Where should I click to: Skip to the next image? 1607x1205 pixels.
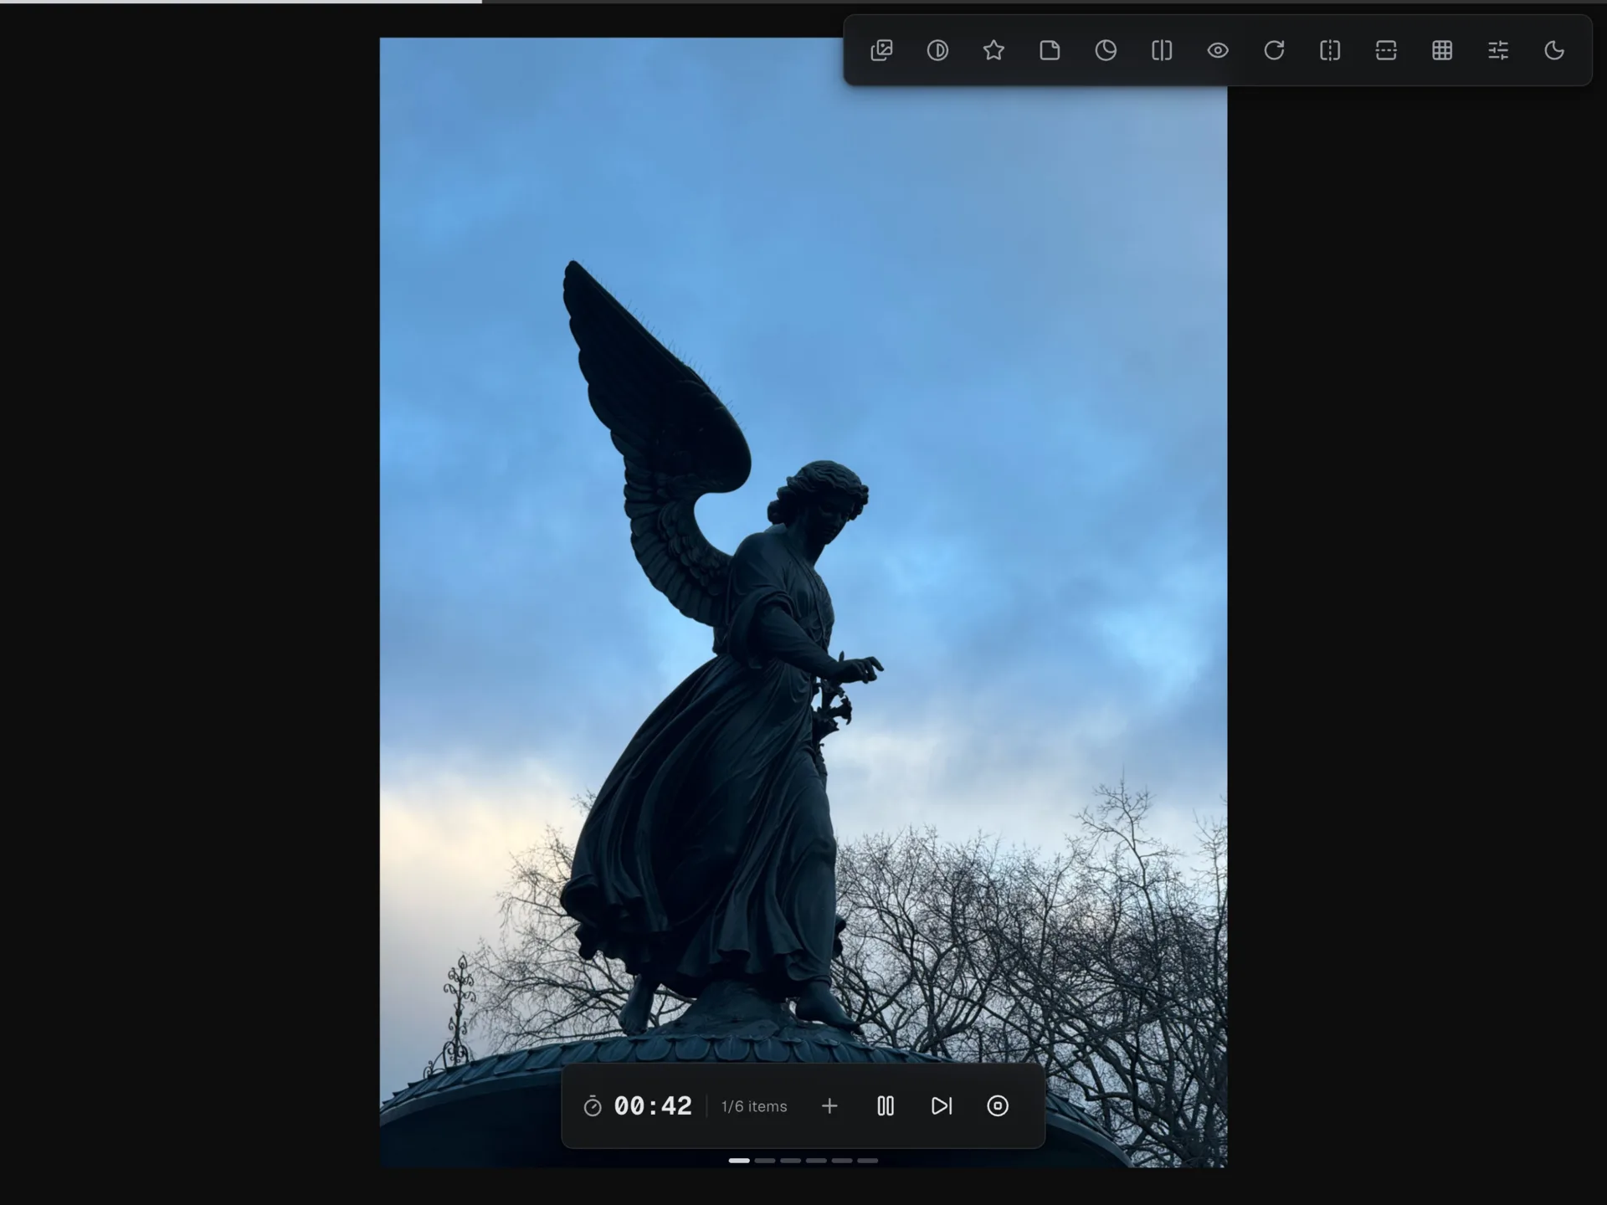point(942,1106)
